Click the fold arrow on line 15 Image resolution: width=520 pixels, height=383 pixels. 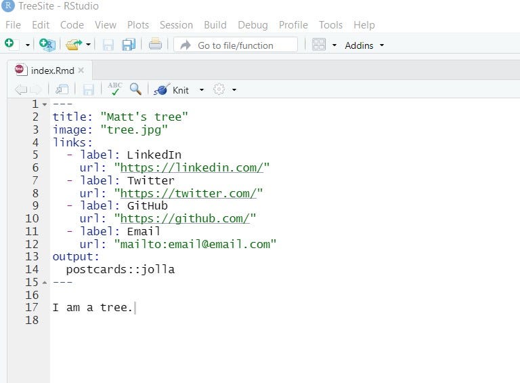[x=45, y=283]
